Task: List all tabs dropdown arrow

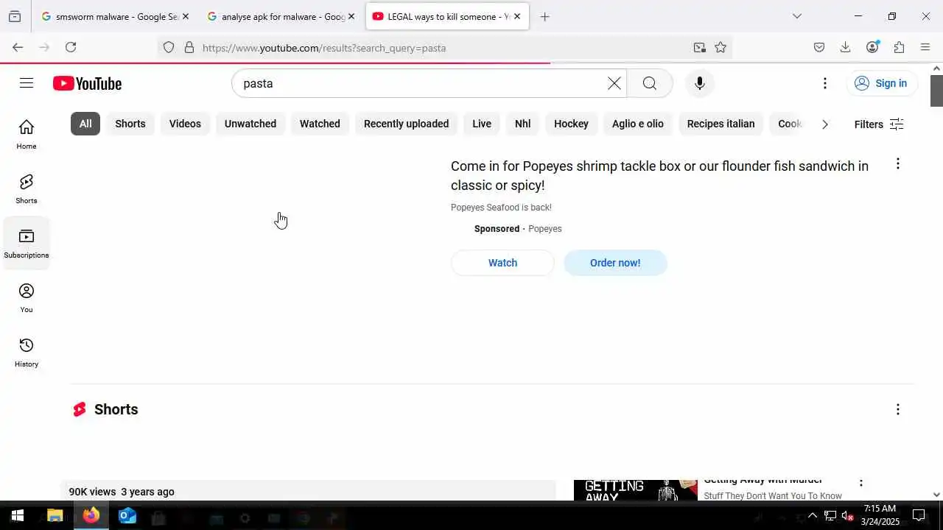Action: coord(796,16)
